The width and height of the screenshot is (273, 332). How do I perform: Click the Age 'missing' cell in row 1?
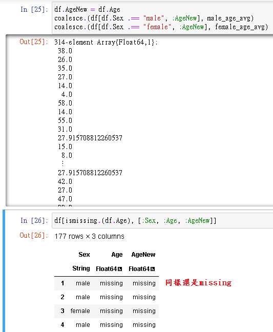click(x=111, y=283)
